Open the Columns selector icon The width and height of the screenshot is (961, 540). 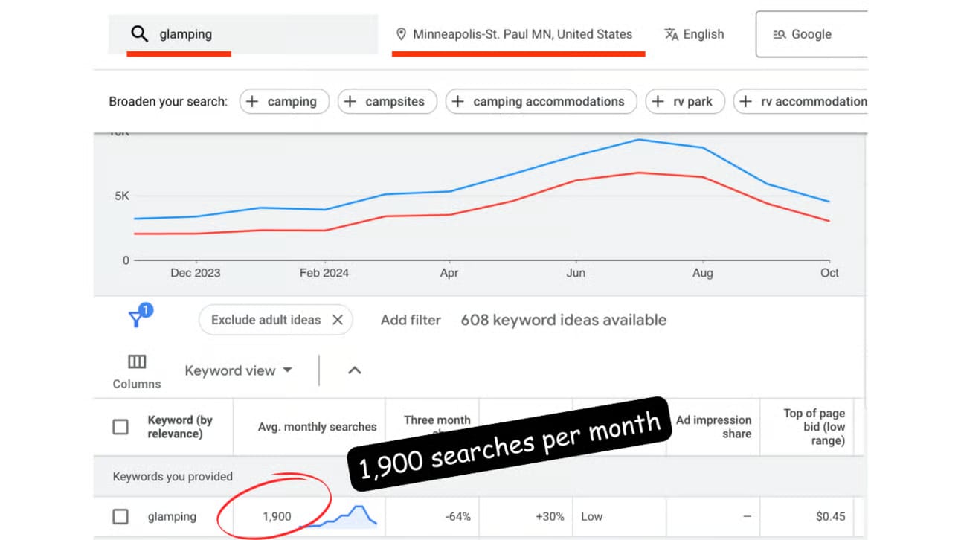tap(137, 361)
